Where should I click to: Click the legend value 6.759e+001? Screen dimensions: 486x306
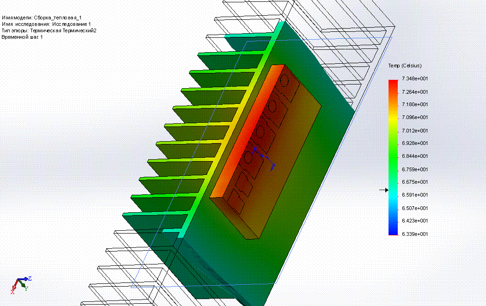coord(415,169)
